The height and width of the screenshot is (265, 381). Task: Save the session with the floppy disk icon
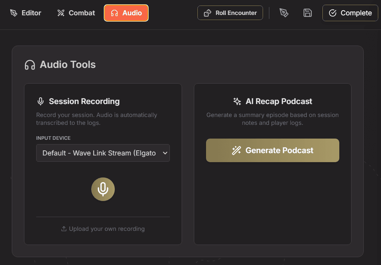[307, 13]
